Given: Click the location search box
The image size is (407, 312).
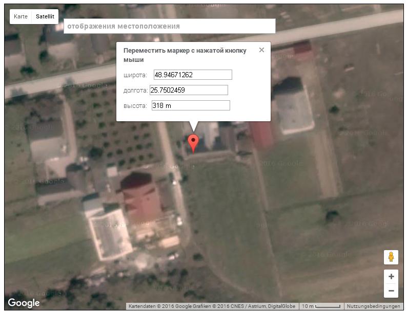Looking at the screenshot, I should (170, 26).
